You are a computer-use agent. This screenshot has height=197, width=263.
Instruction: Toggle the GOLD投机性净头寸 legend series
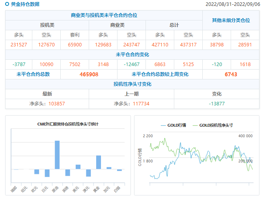pyautogui.click(x=213, y=125)
